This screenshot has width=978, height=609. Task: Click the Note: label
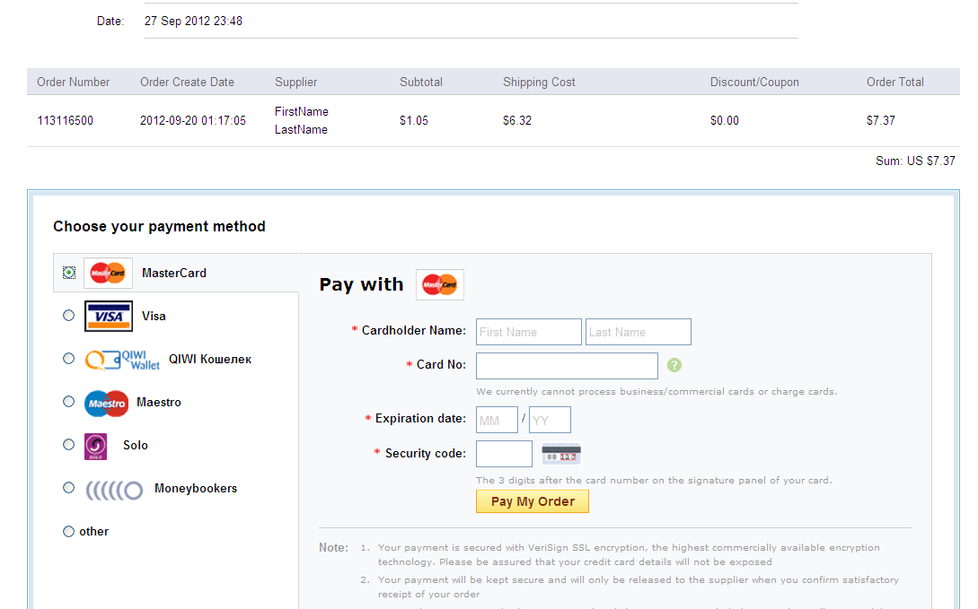point(334,548)
